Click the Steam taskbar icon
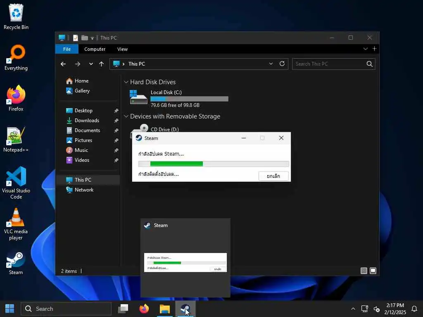The height and width of the screenshot is (317, 423). 185,309
